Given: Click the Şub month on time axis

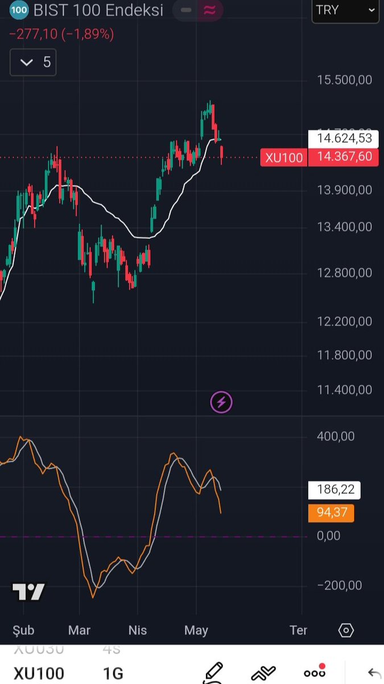Looking at the screenshot, I should pos(23,630).
